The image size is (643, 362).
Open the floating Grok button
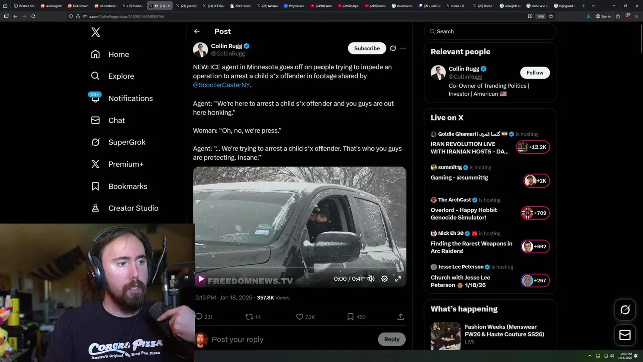coord(625,310)
